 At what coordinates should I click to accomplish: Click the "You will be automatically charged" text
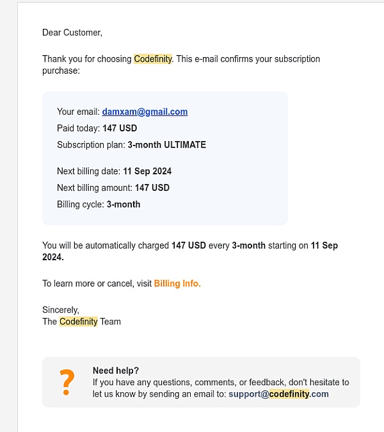(x=106, y=245)
